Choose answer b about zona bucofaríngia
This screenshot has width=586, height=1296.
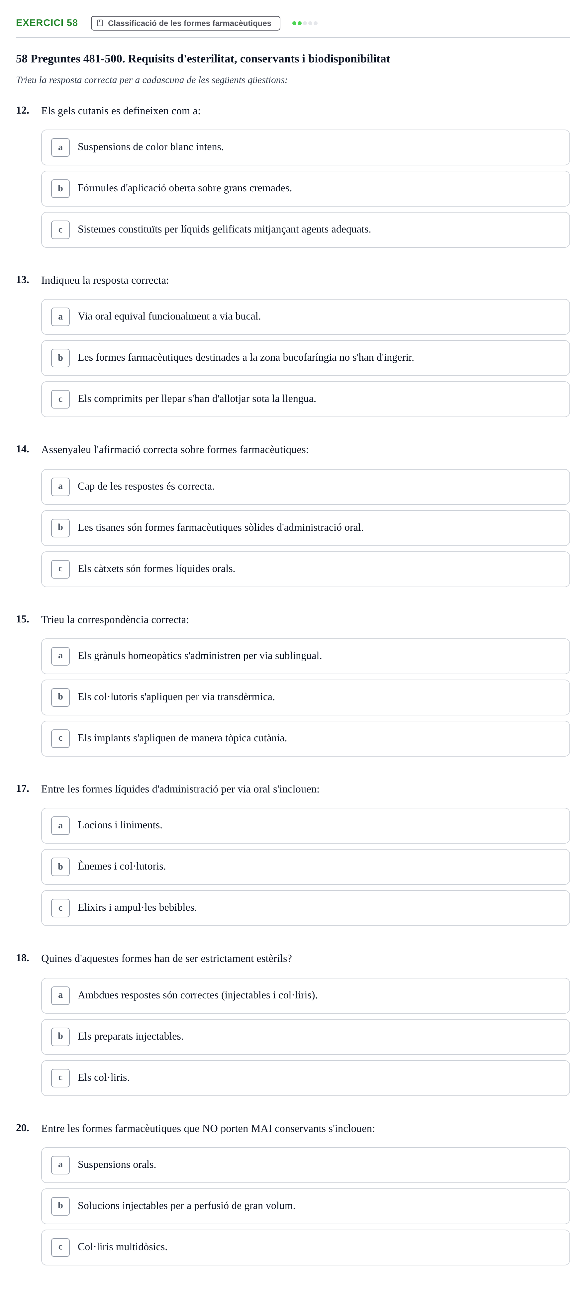point(305,358)
